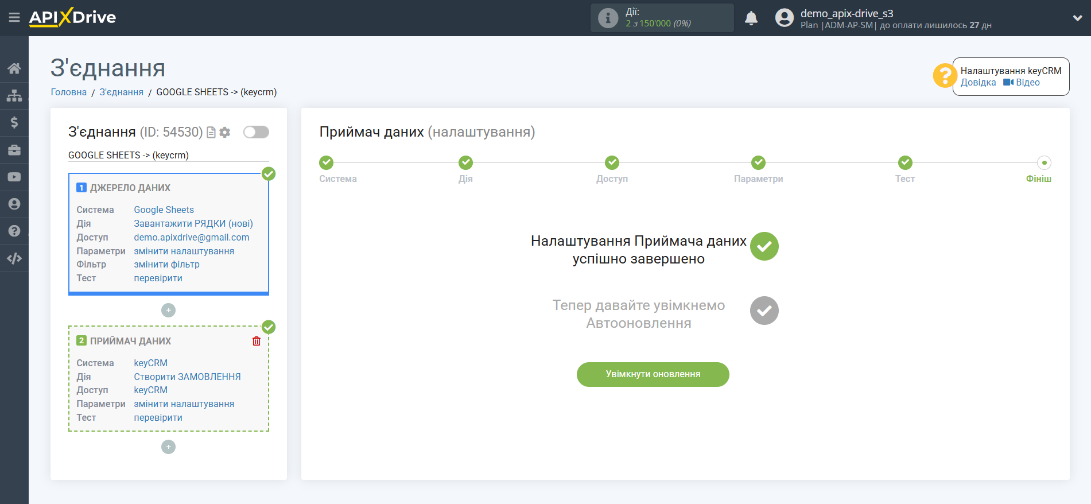Add a step below the data receiver block

168,447
